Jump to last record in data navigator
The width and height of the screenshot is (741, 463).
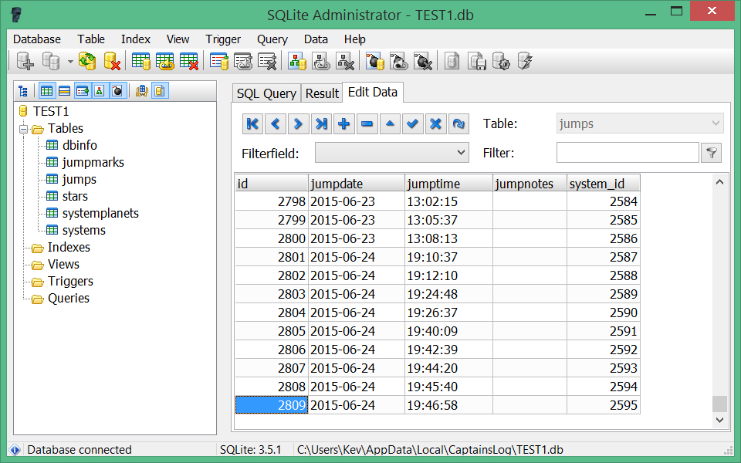point(321,123)
